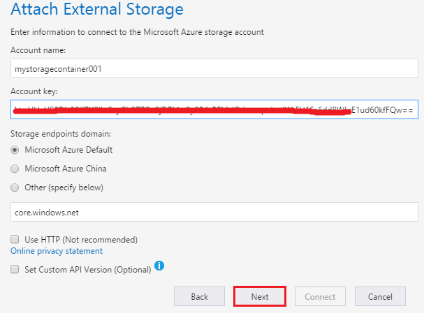Enable the Use HTTP (Not recommended) checkbox
424x313 pixels.
pyautogui.click(x=15, y=240)
